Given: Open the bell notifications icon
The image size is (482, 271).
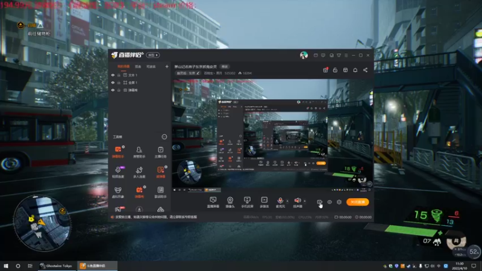Looking at the screenshot, I should (355, 70).
